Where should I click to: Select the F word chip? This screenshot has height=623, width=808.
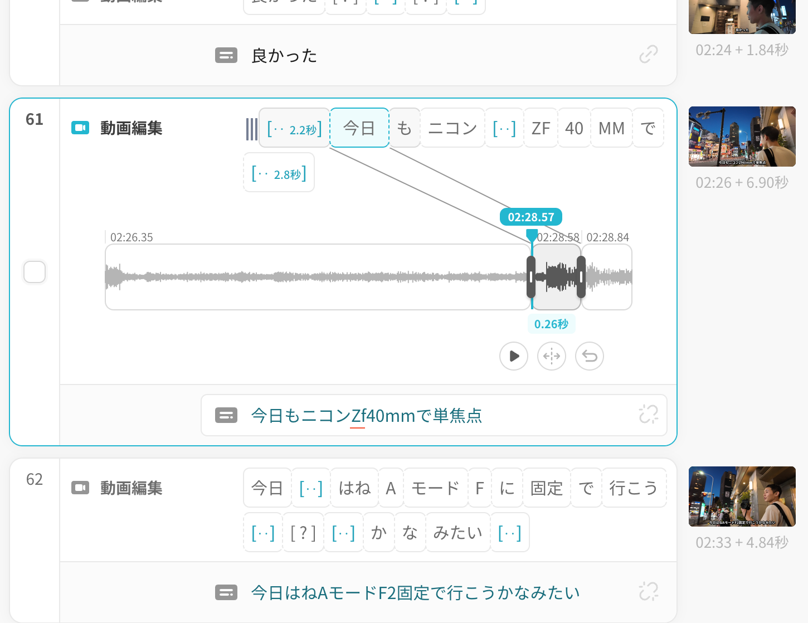480,488
